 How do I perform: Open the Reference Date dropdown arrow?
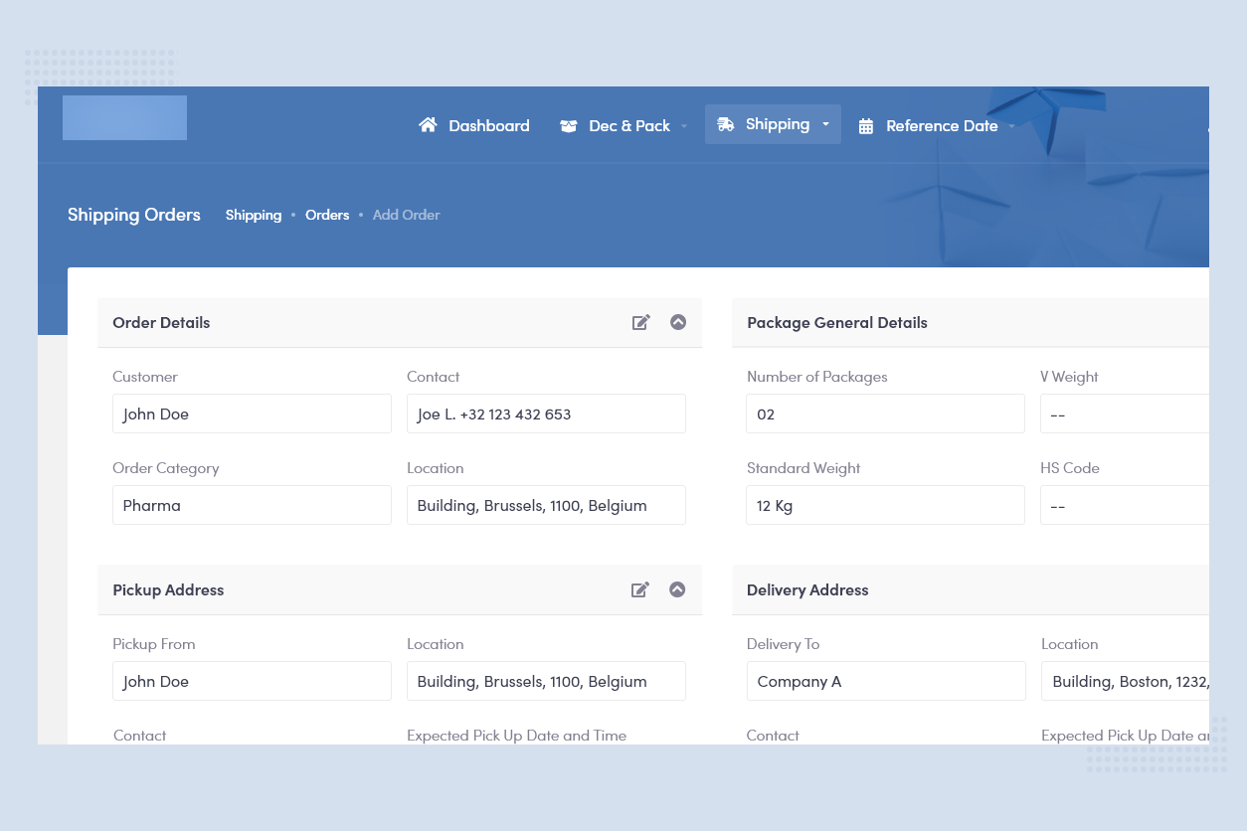click(1011, 126)
